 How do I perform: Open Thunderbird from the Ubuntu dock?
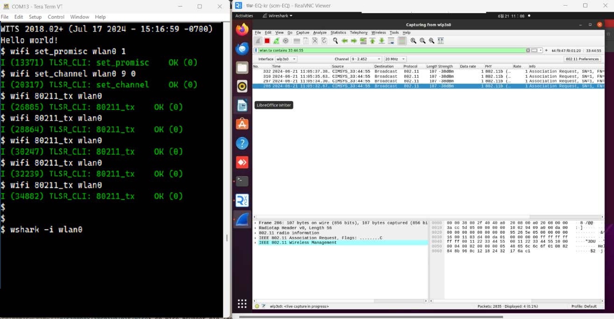pyautogui.click(x=242, y=49)
